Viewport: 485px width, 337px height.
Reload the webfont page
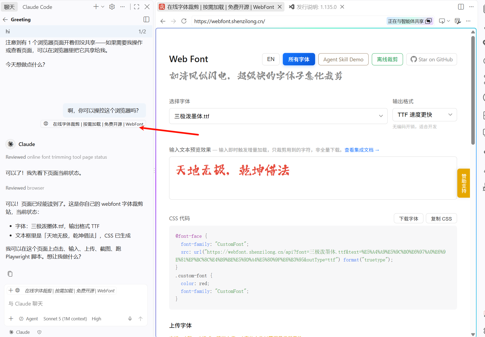[184, 21]
